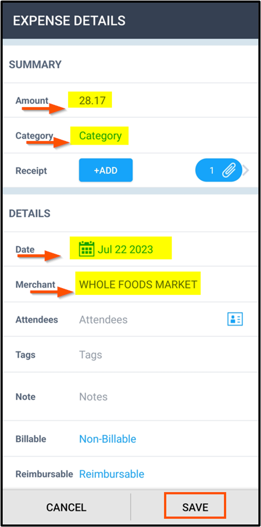This screenshot has width=261, height=527.
Task: Tap the +ADD receipt button
Action: [105, 170]
